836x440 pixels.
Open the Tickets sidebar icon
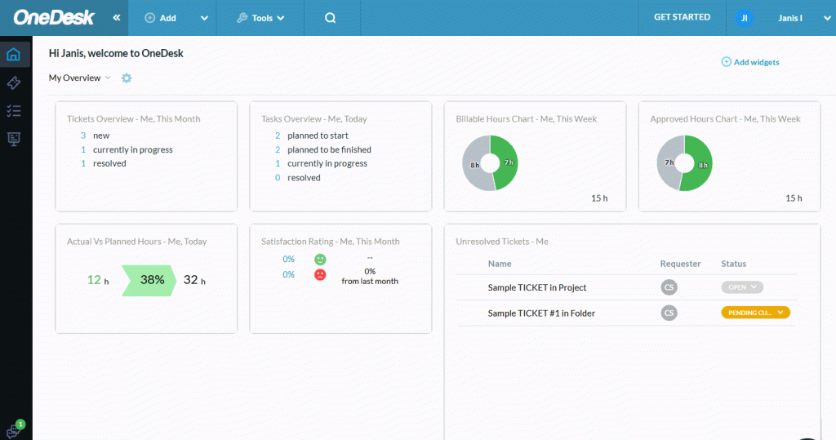point(13,83)
